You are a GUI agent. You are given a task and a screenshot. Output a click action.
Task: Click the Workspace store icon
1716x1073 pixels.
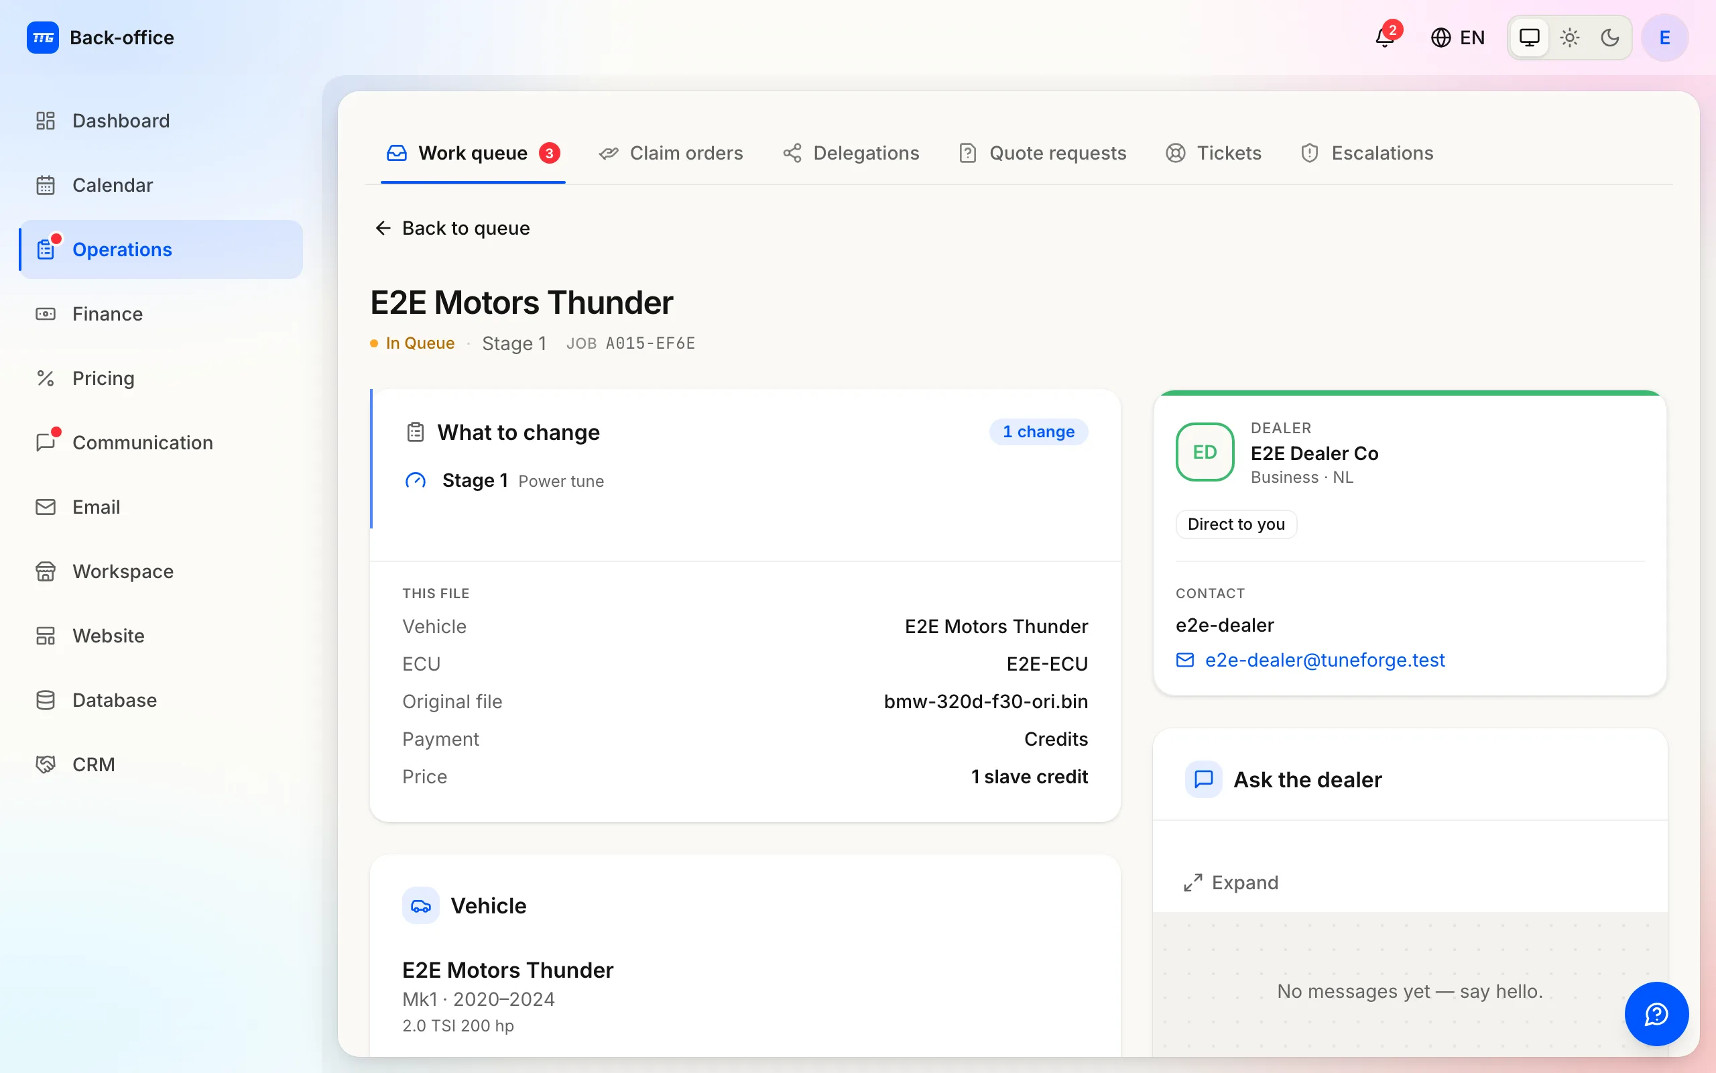click(46, 571)
